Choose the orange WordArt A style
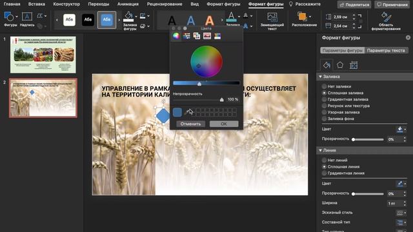Screen dimensions: 413x232 (209, 20)
